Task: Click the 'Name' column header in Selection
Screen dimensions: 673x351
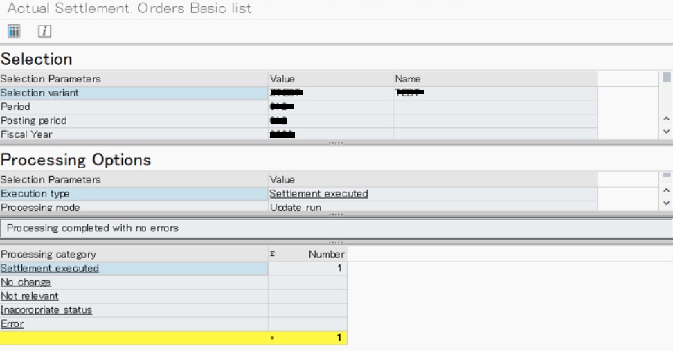Action: click(407, 79)
